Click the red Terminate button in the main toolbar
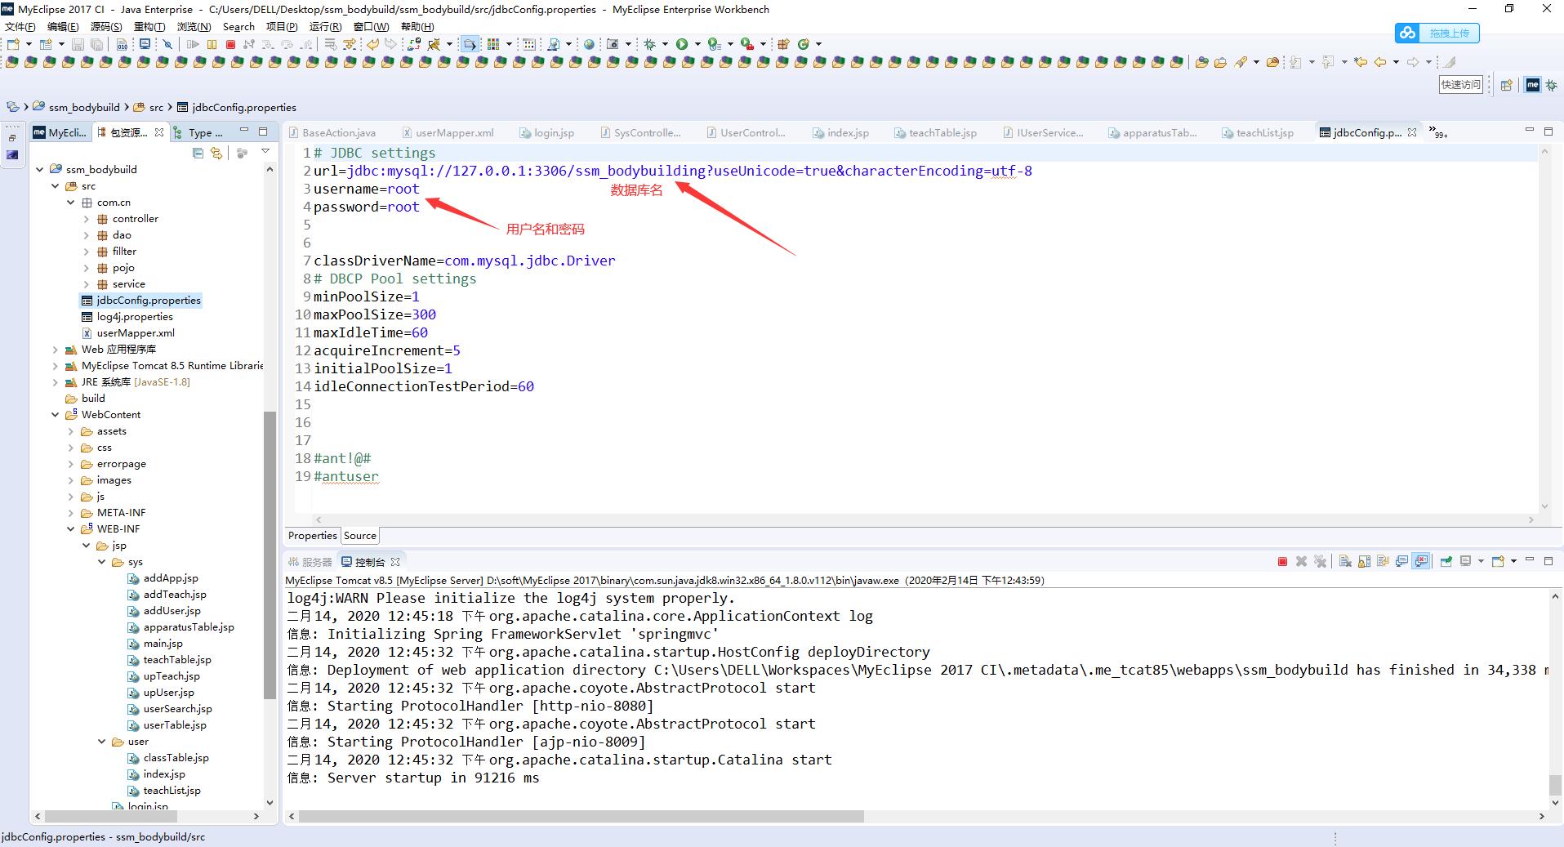This screenshot has height=847, width=1564. [230, 44]
